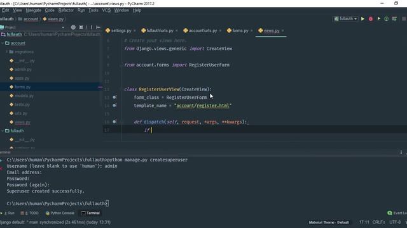The image size is (407, 228).
Task: Click the Material Theme Default status indicator
Action: coord(329,222)
